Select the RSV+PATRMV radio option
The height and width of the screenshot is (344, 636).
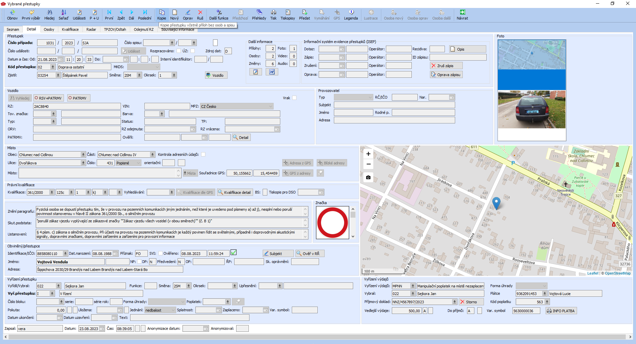(x=48, y=98)
